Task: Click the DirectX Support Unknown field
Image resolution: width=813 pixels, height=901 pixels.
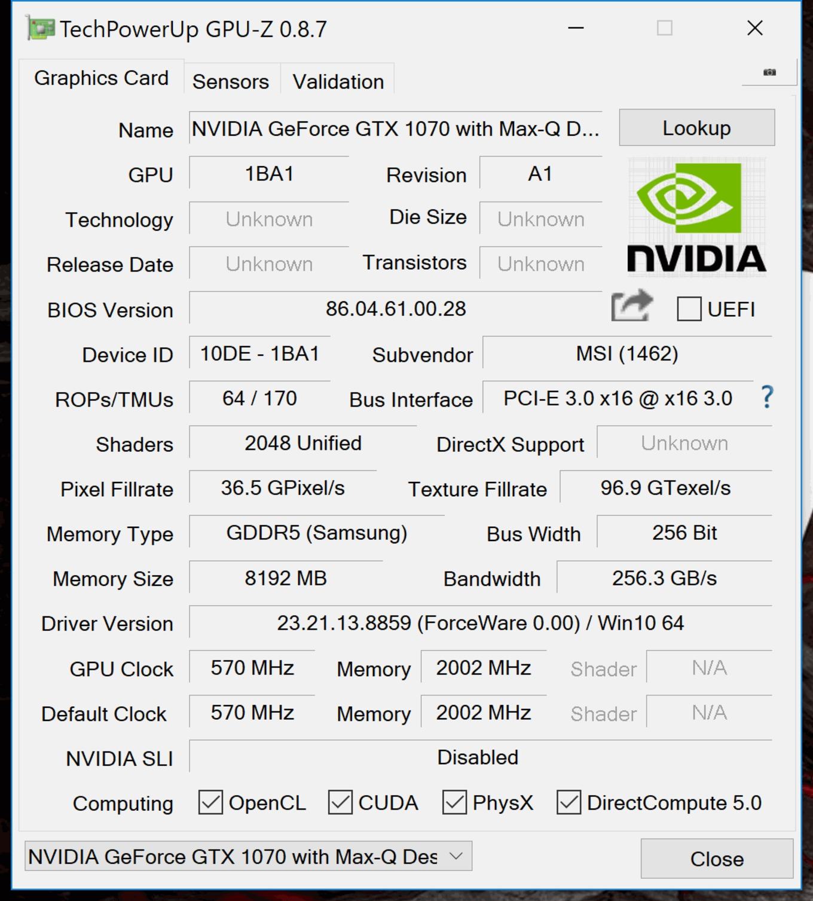Action: 684,443
